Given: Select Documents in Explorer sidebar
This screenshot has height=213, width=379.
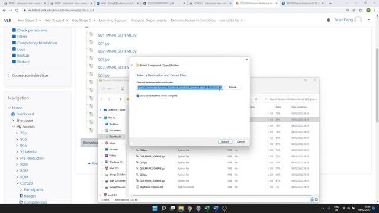Looking at the screenshot, I should point(115,130).
